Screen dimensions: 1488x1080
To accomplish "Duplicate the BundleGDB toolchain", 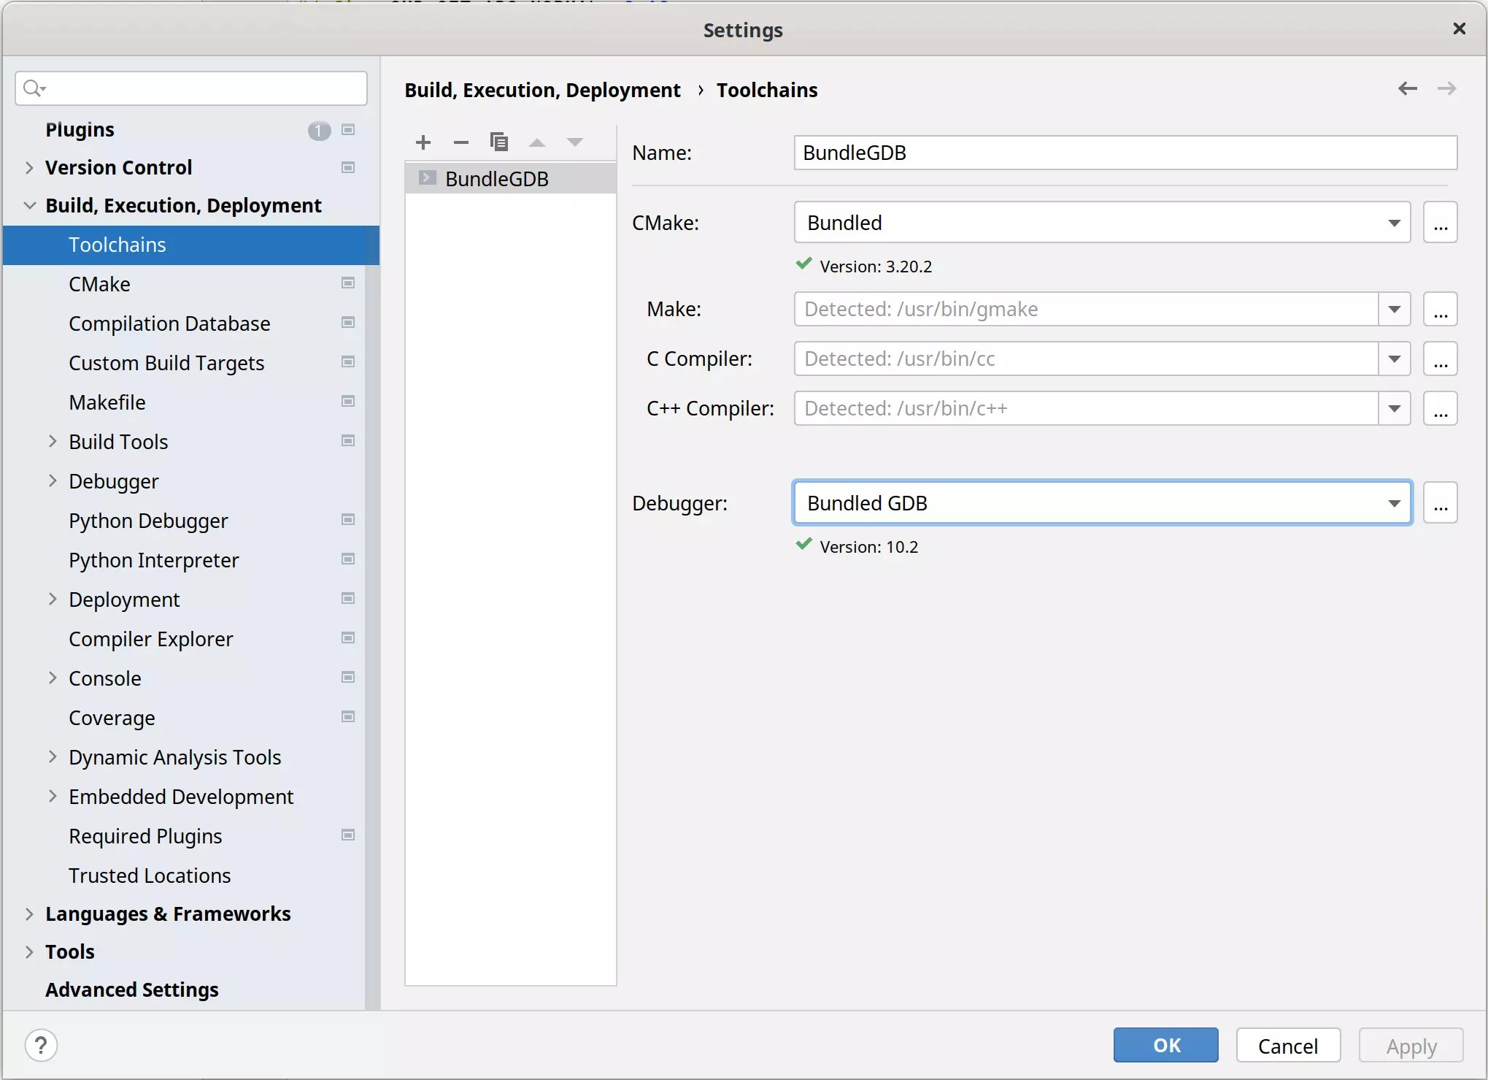I will click(499, 142).
